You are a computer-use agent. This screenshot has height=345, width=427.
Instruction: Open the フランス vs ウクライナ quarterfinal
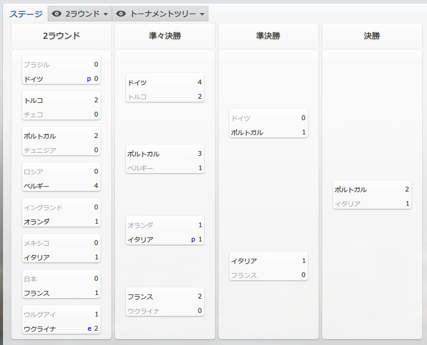pyautogui.click(x=165, y=302)
